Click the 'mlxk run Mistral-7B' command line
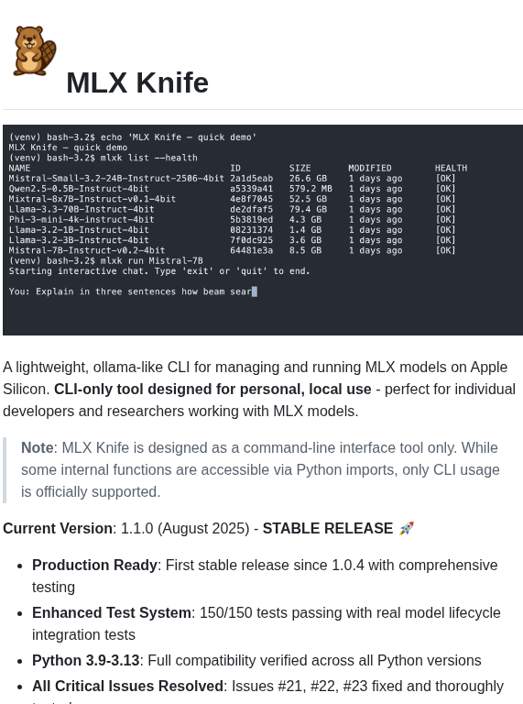Screen dimensions: 523x704 point(106,261)
